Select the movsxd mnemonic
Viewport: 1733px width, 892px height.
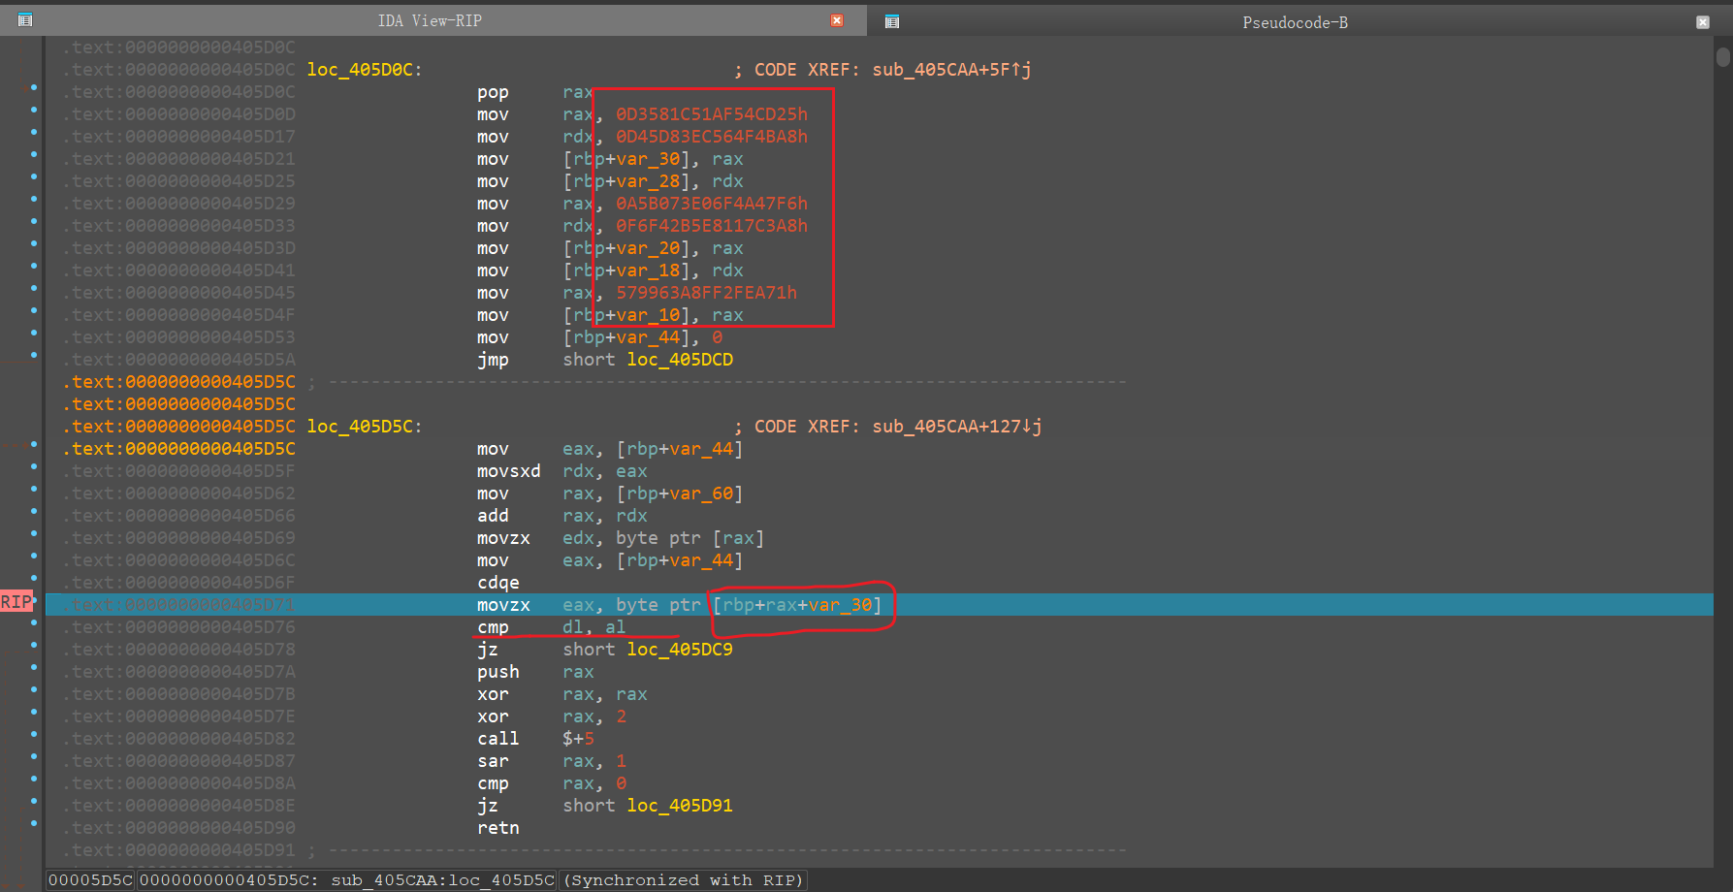point(509,471)
